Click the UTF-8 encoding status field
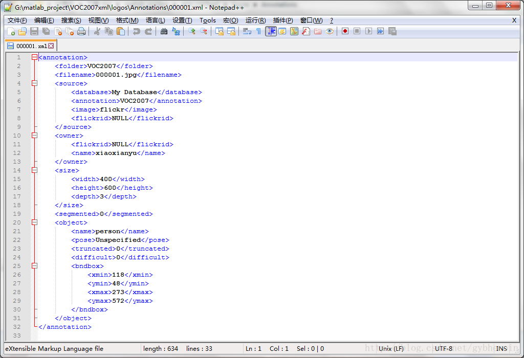The height and width of the screenshot is (358, 524). 444,349
